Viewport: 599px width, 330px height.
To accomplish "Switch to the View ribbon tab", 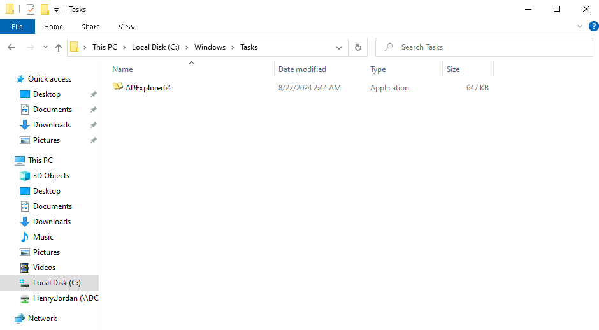I will [126, 27].
